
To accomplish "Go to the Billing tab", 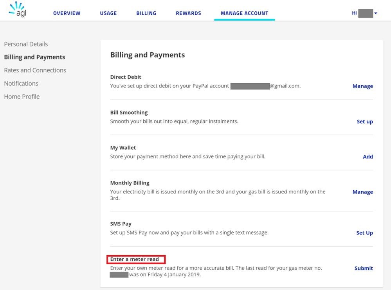I will click(146, 13).
